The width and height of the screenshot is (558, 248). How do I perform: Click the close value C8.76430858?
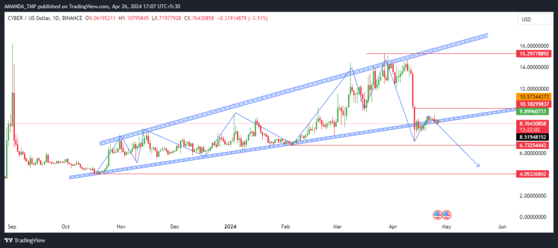[199, 18]
